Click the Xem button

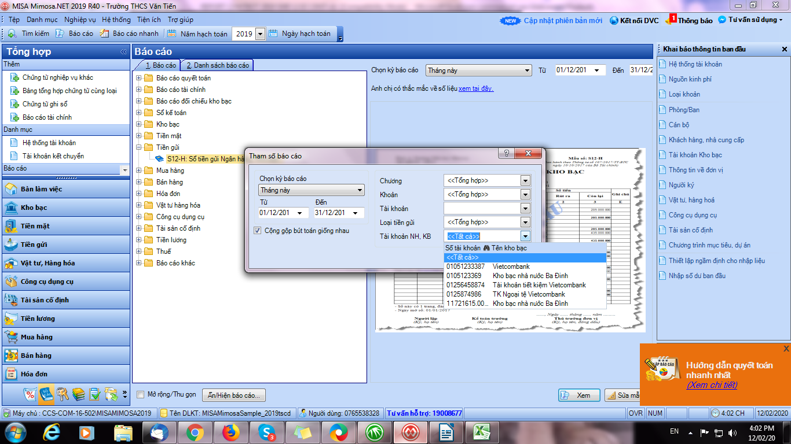point(579,395)
